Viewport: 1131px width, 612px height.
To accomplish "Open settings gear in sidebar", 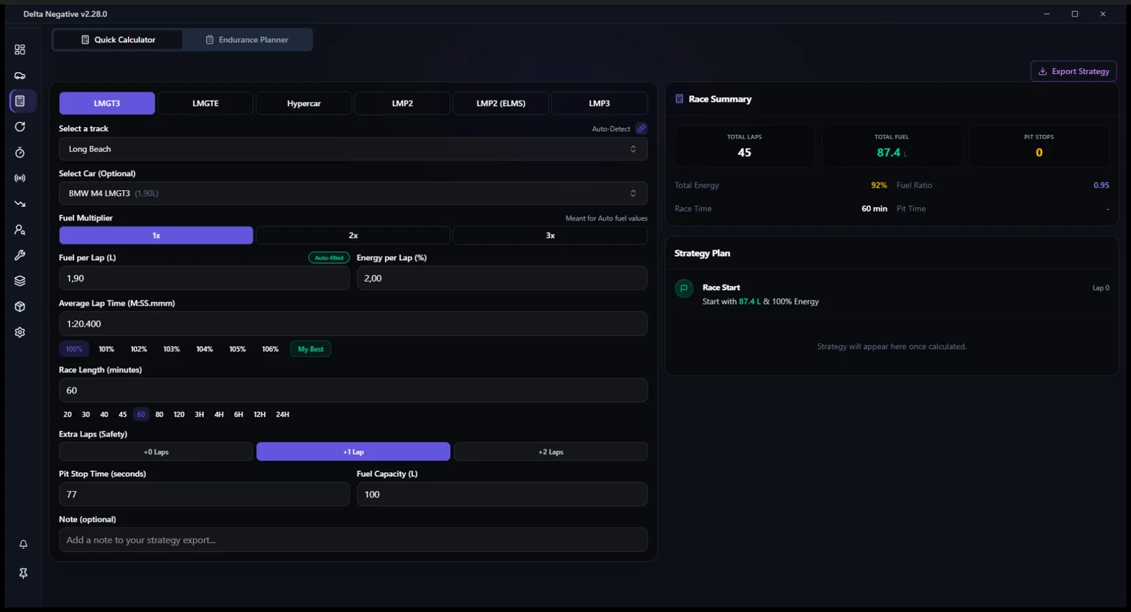I will tap(20, 332).
